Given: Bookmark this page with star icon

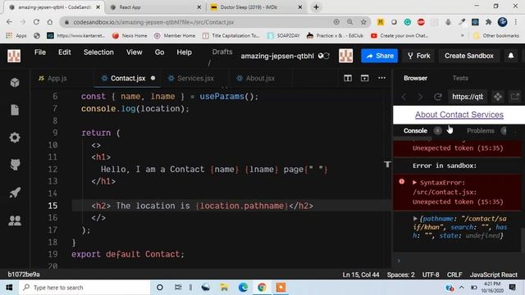Looking at the screenshot, I should [x=363, y=22].
